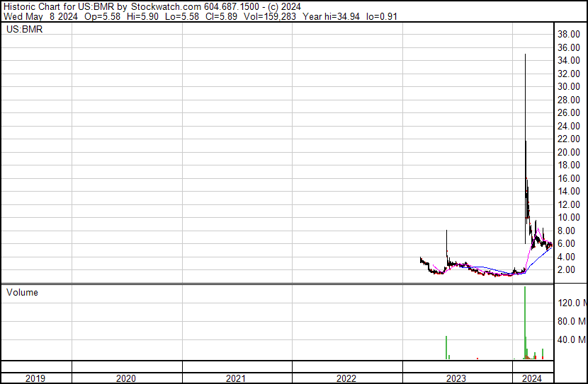Click the 2024 year label

532,378
